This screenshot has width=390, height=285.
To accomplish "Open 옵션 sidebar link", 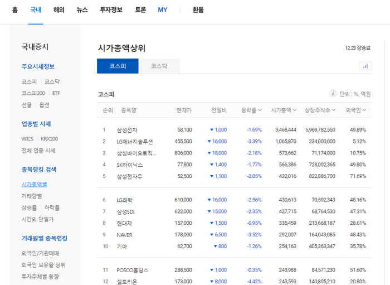I will pos(44,105).
